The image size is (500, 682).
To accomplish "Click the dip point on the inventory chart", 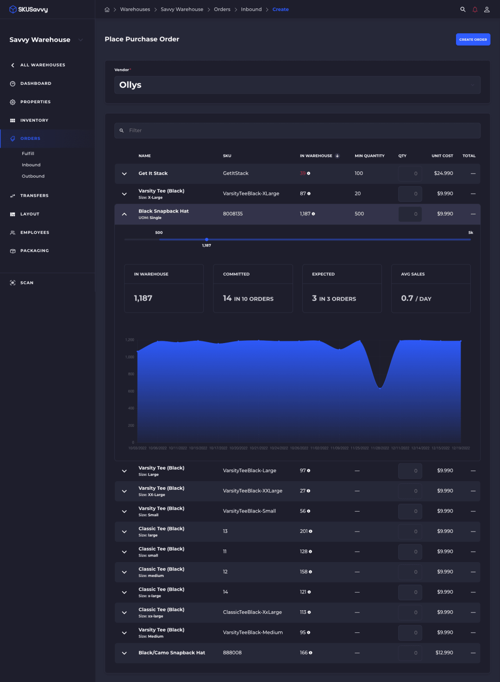I will 380,388.
